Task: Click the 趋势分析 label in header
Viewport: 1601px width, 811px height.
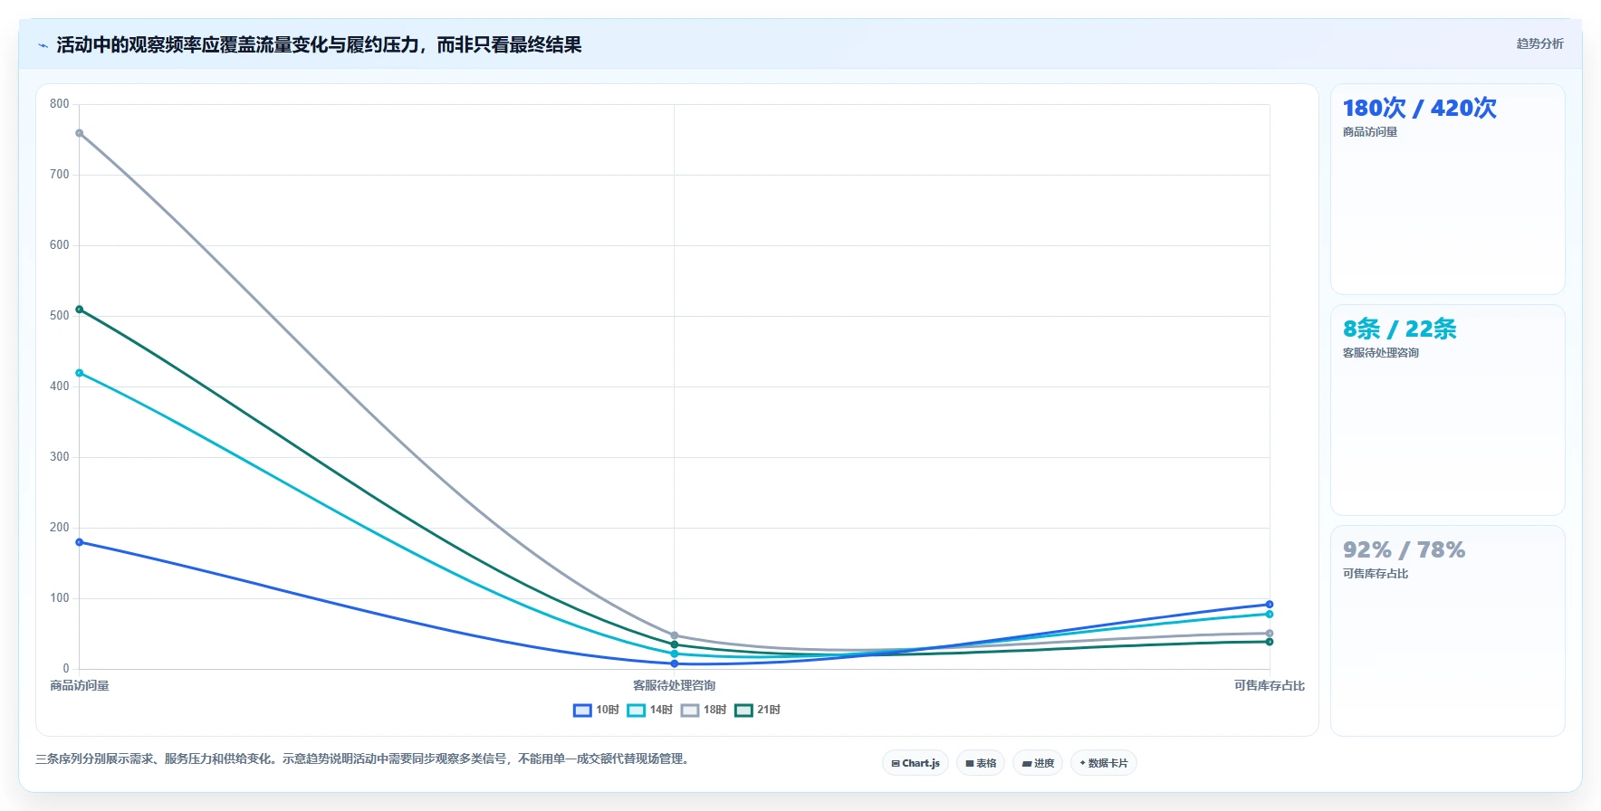Action: click(x=1539, y=43)
